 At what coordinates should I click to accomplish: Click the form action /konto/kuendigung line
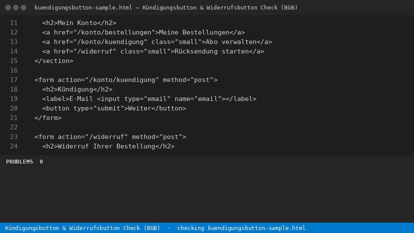click(x=126, y=80)
